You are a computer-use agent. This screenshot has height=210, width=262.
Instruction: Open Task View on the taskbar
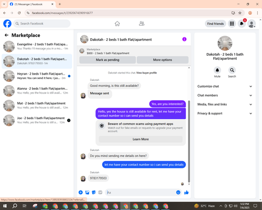(x=25, y=206)
